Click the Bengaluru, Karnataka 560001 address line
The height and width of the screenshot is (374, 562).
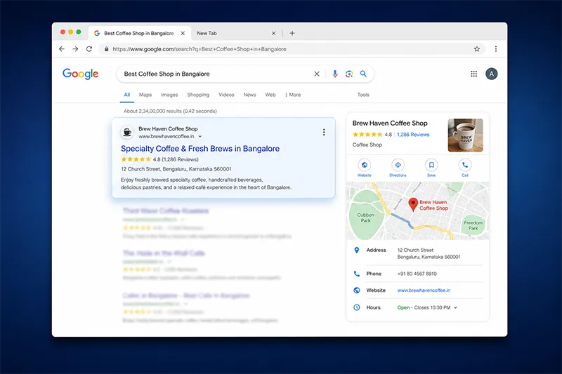pyautogui.click(x=429, y=257)
